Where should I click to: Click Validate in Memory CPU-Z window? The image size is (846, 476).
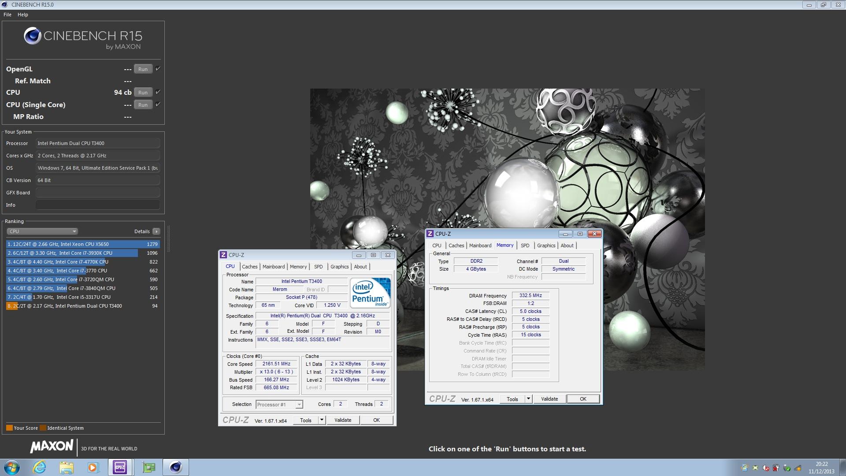point(549,399)
